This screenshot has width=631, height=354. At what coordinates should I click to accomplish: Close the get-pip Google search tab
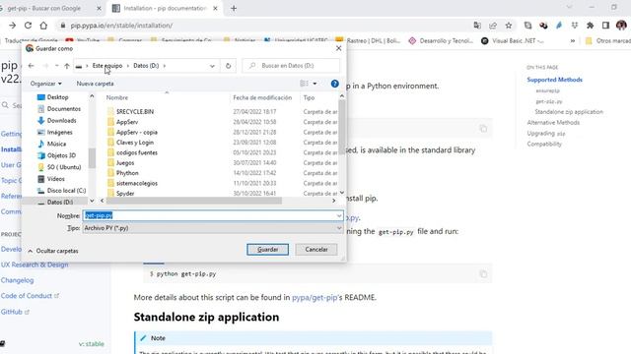coord(99,9)
